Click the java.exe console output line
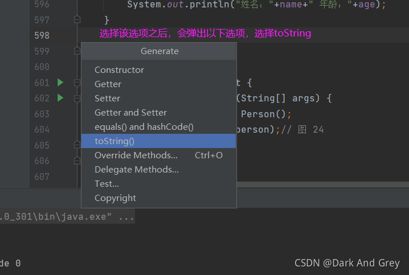409x275 pixels. (x=67, y=217)
